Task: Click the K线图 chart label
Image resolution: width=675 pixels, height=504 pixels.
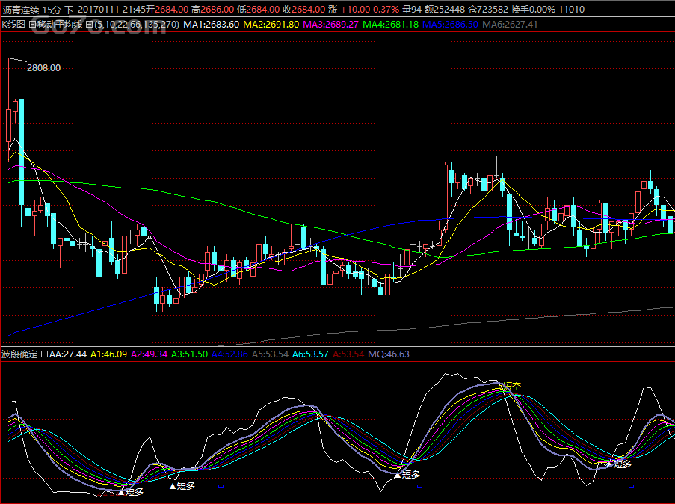Action: coord(13,25)
